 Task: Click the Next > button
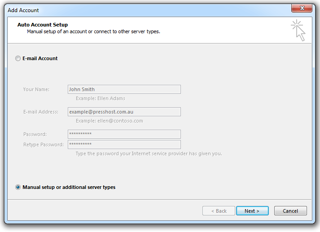(x=252, y=211)
